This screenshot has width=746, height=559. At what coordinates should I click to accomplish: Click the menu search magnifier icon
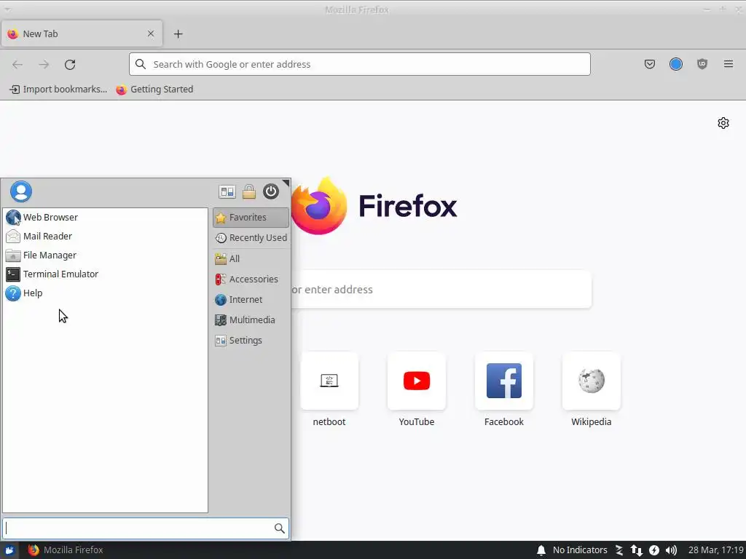click(279, 528)
